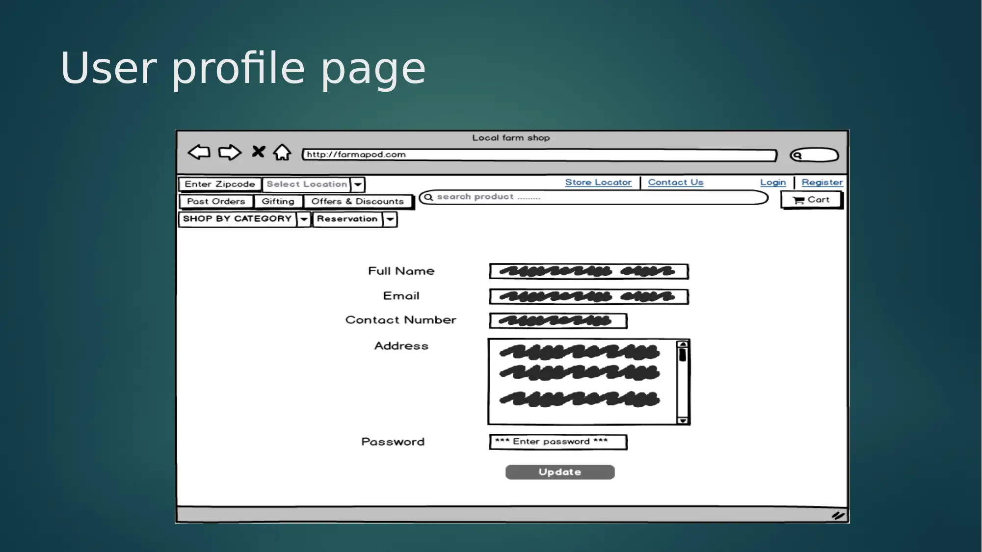Click the Password input field
Screen dimensions: 982x552
[557, 442]
